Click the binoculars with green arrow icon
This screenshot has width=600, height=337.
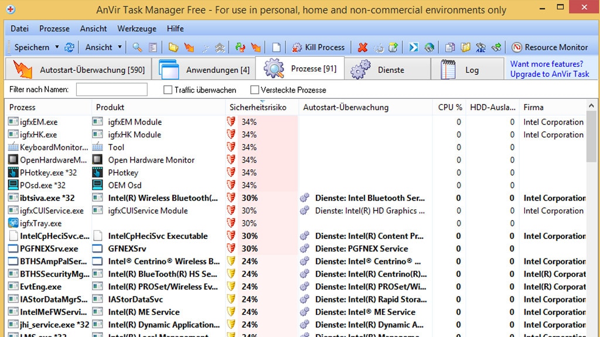(x=496, y=47)
